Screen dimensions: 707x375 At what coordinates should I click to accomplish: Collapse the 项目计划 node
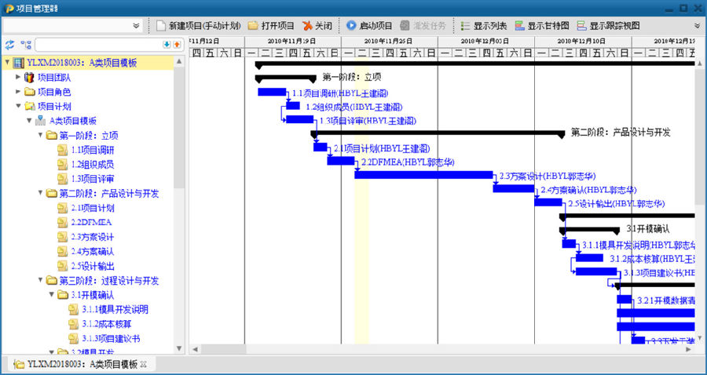point(18,106)
